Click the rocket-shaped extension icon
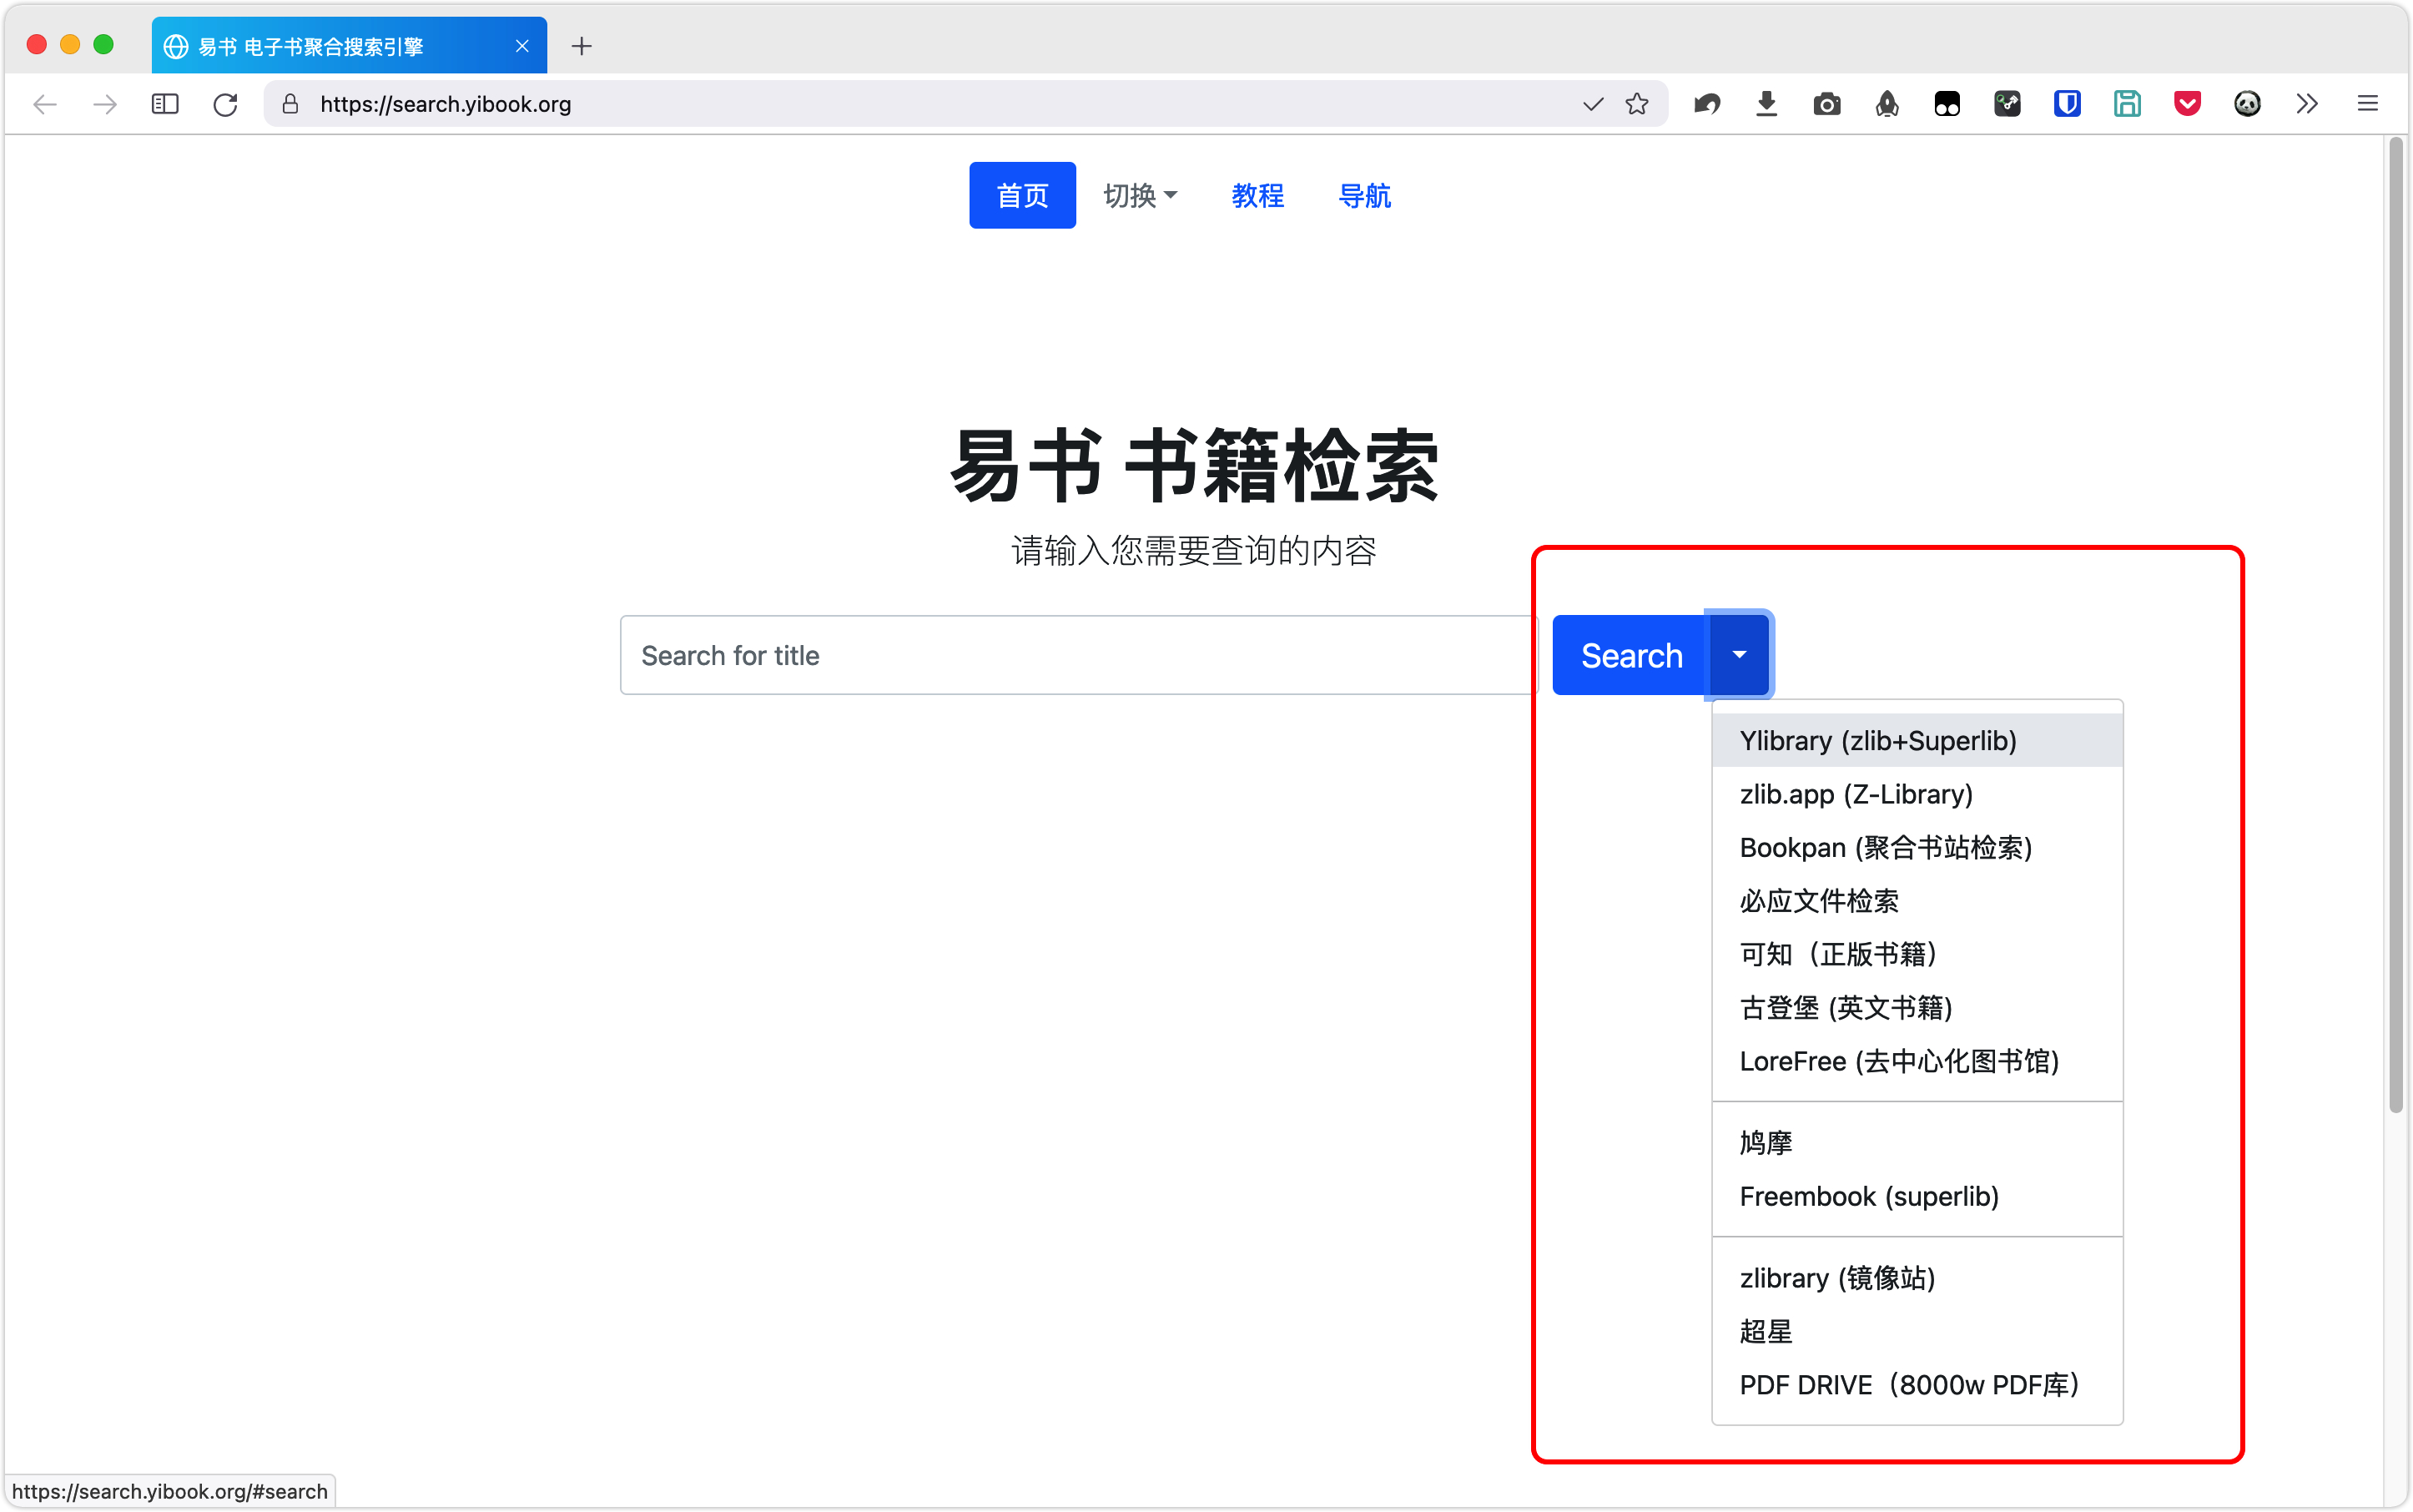 [1888, 104]
